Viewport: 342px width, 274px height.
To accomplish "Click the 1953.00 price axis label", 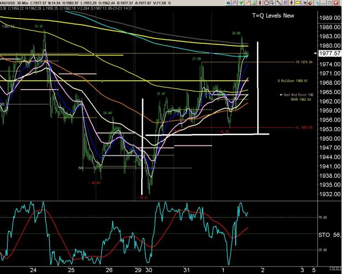I will click(x=330, y=129).
